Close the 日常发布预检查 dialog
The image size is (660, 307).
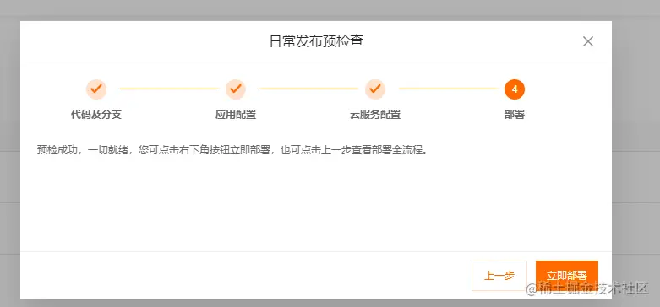coord(587,41)
